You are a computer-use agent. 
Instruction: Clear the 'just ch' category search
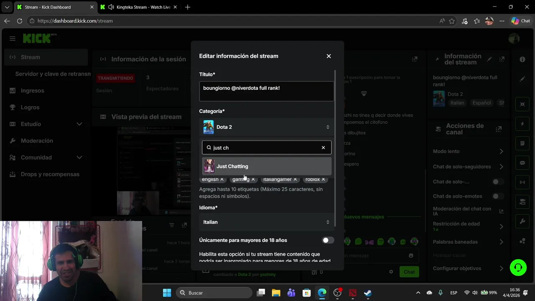323,148
